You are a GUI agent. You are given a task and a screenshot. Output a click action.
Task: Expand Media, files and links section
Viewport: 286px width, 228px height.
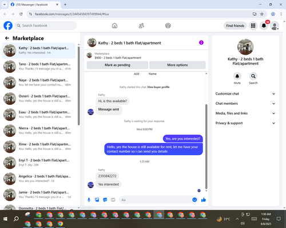[245, 113]
